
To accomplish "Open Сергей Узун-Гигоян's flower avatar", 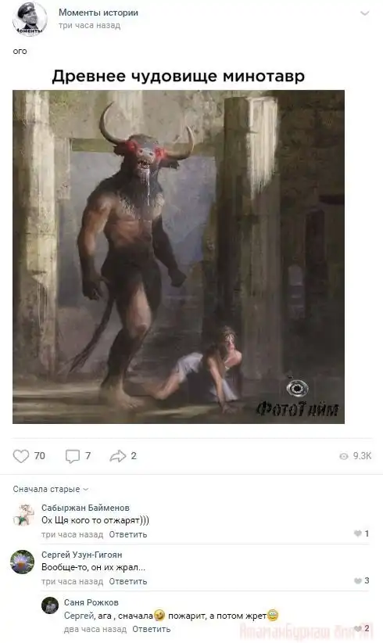I will [x=22, y=562].
